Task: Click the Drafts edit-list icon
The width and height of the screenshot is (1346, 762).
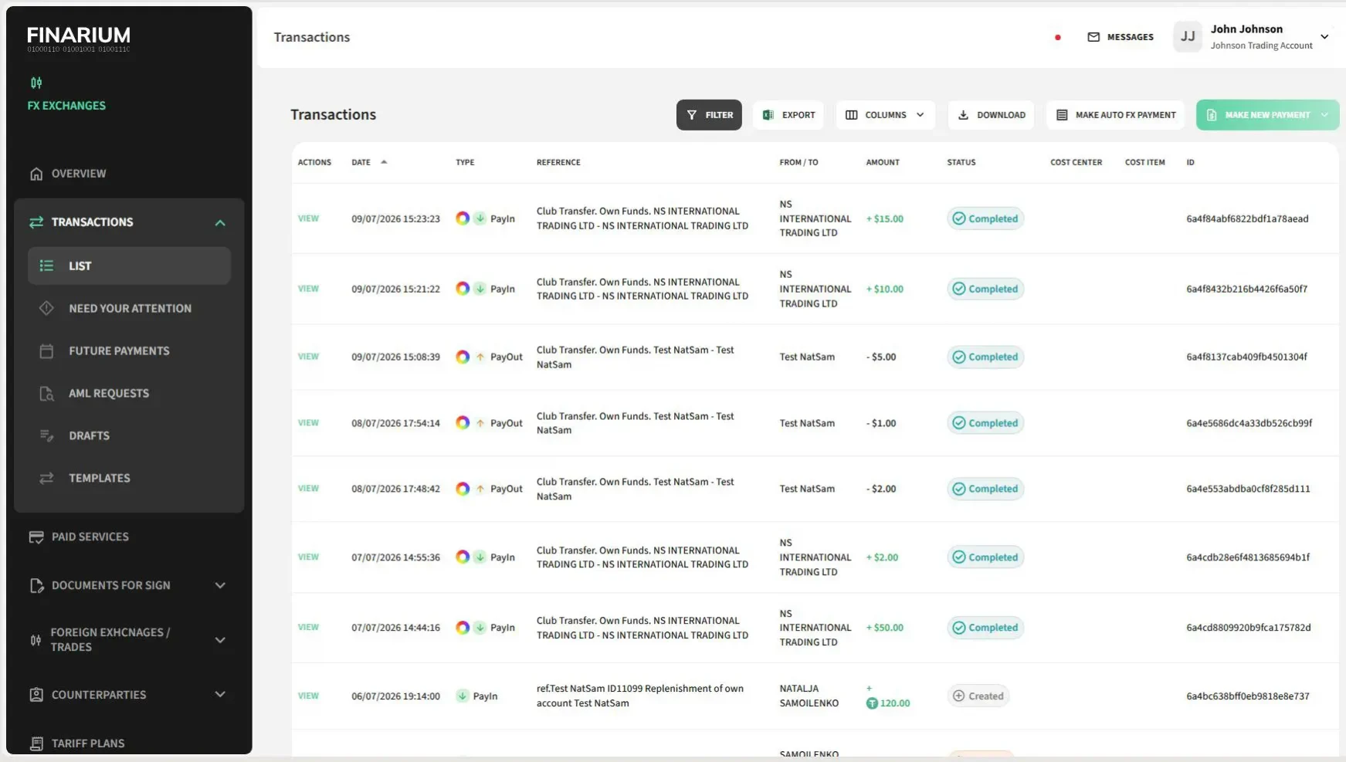Action: point(46,435)
